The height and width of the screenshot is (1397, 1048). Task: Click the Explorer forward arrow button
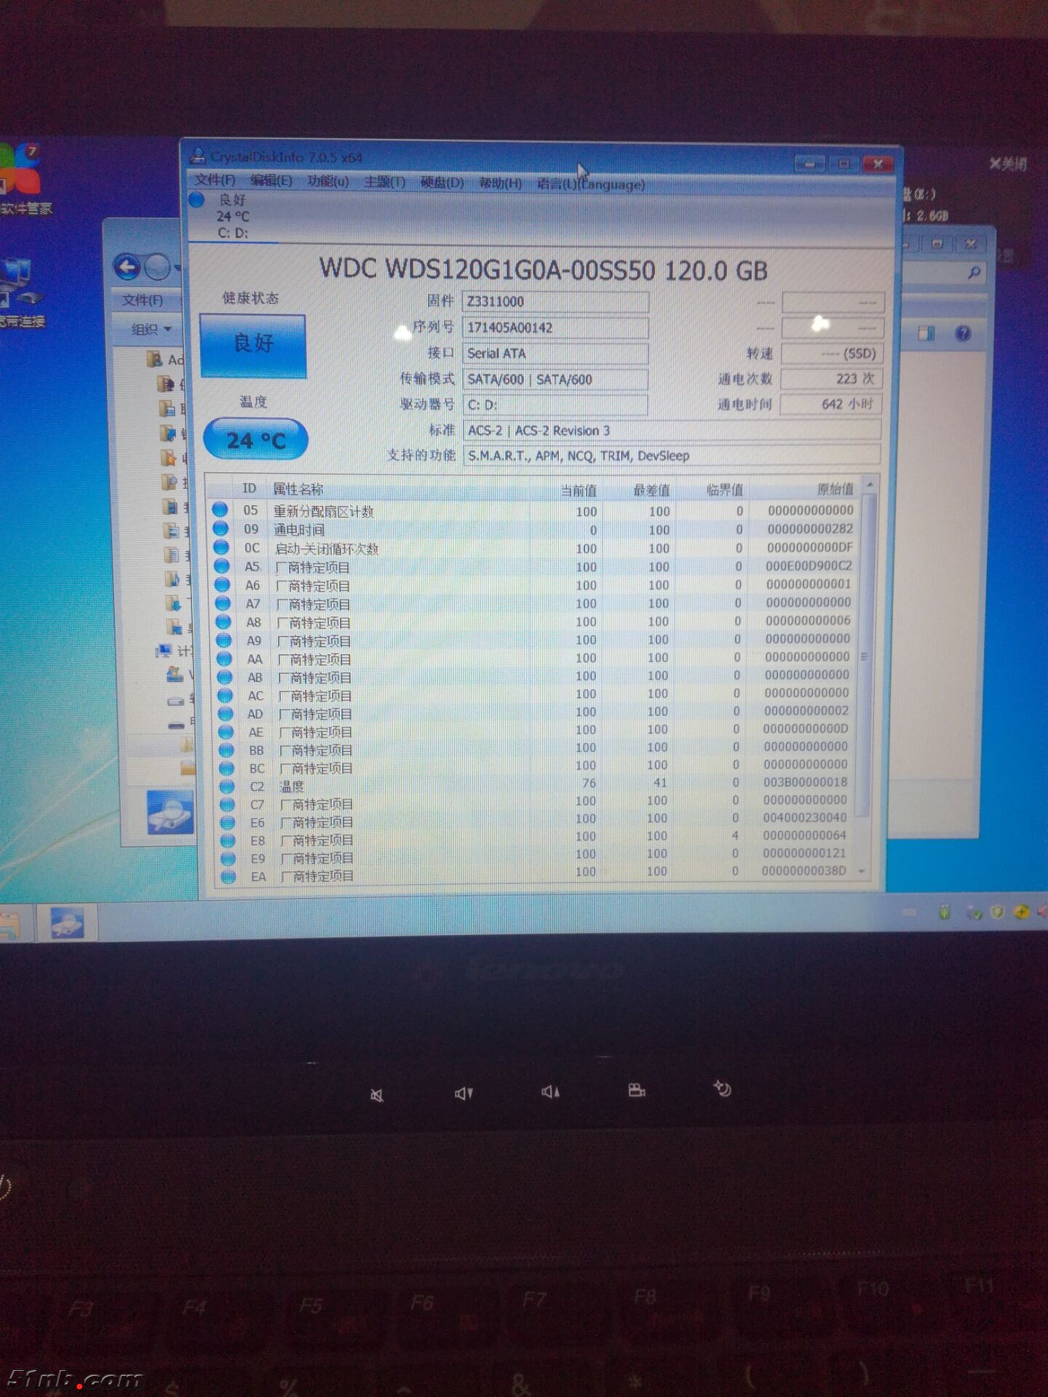click(x=158, y=268)
